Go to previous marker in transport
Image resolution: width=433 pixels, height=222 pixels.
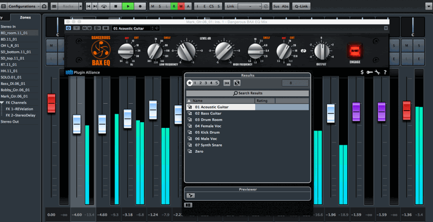click(89, 6)
